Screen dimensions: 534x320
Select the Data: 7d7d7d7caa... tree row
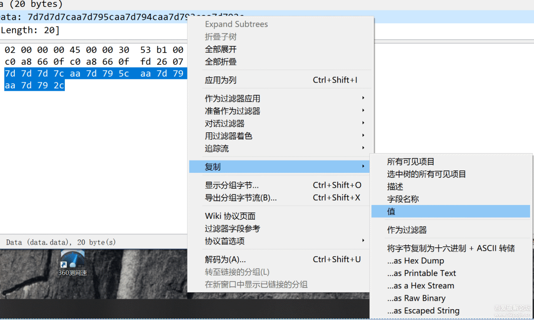pyautogui.click(x=93, y=17)
